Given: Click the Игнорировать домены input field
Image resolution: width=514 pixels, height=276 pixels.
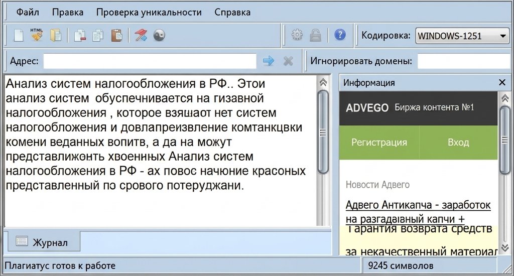Looking at the screenshot, I should (x=463, y=61).
